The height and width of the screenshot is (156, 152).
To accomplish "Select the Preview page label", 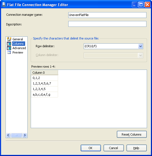I will pos(18,52).
